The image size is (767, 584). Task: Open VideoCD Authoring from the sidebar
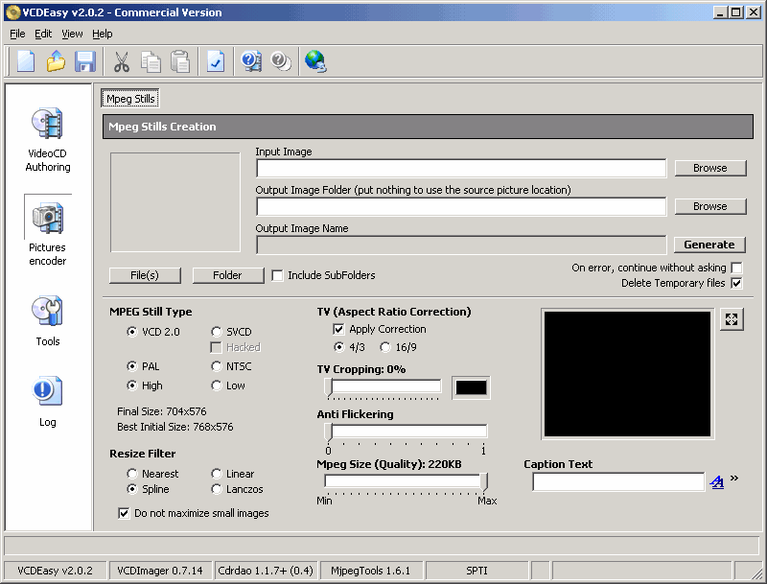(47, 137)
